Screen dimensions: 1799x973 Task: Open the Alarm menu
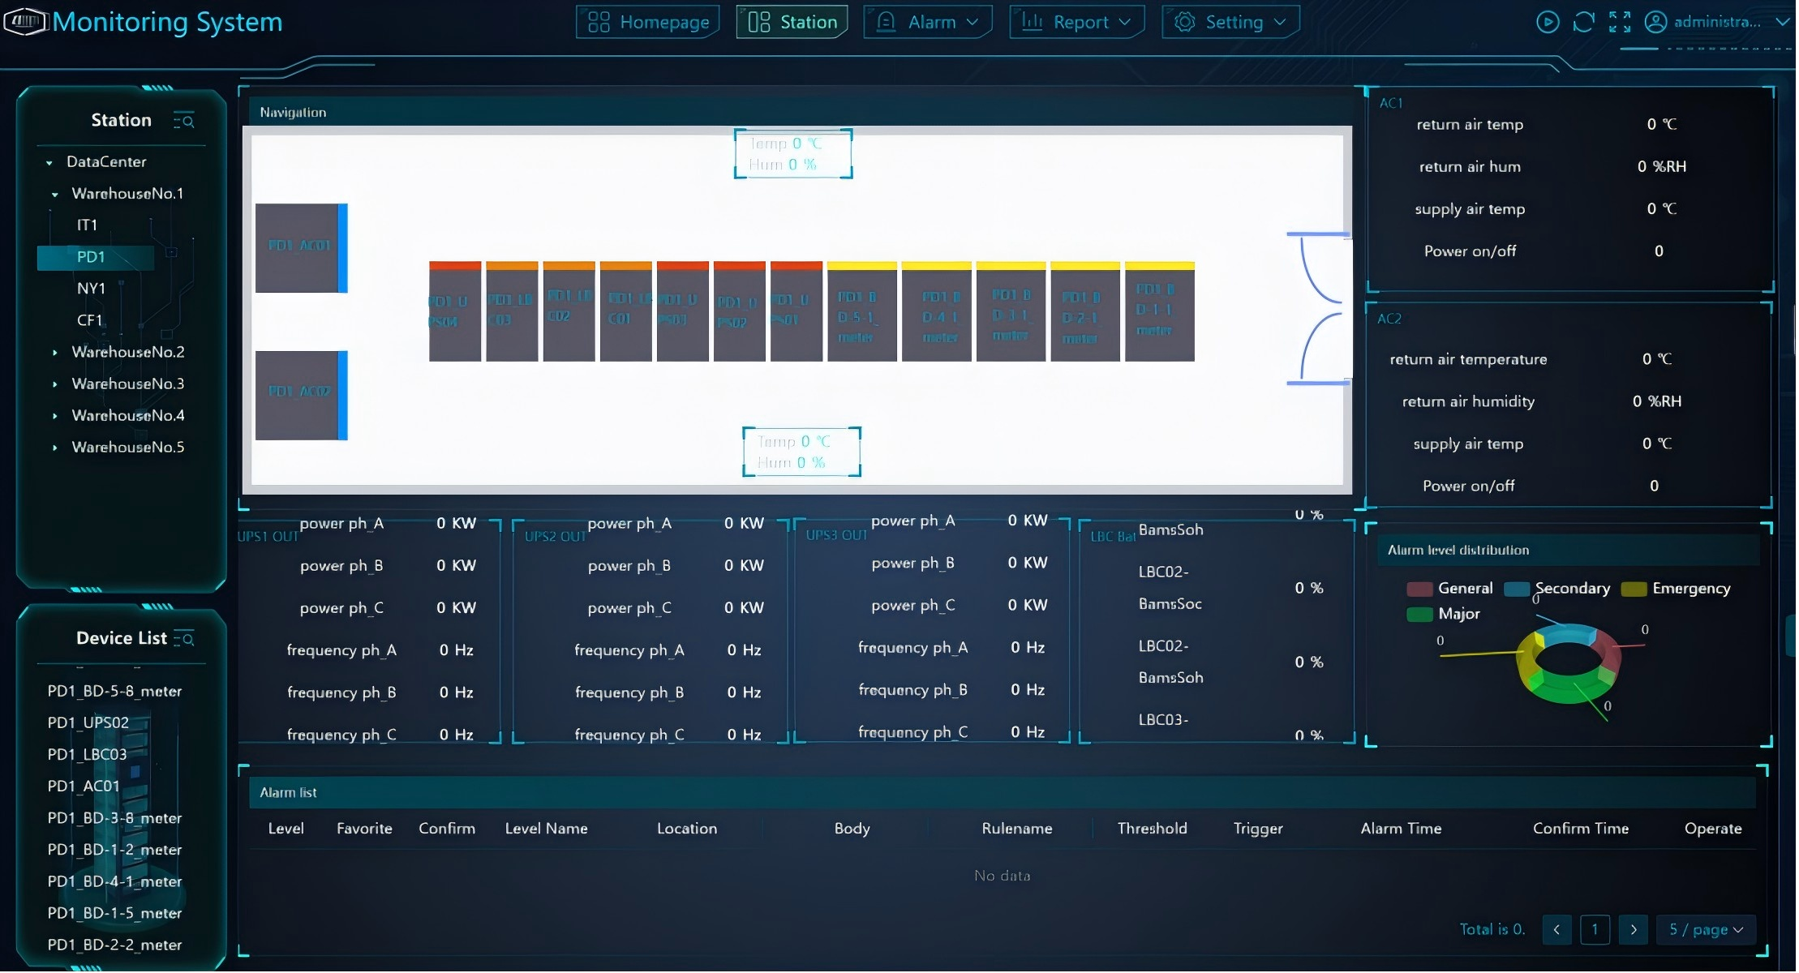point(929,23)
